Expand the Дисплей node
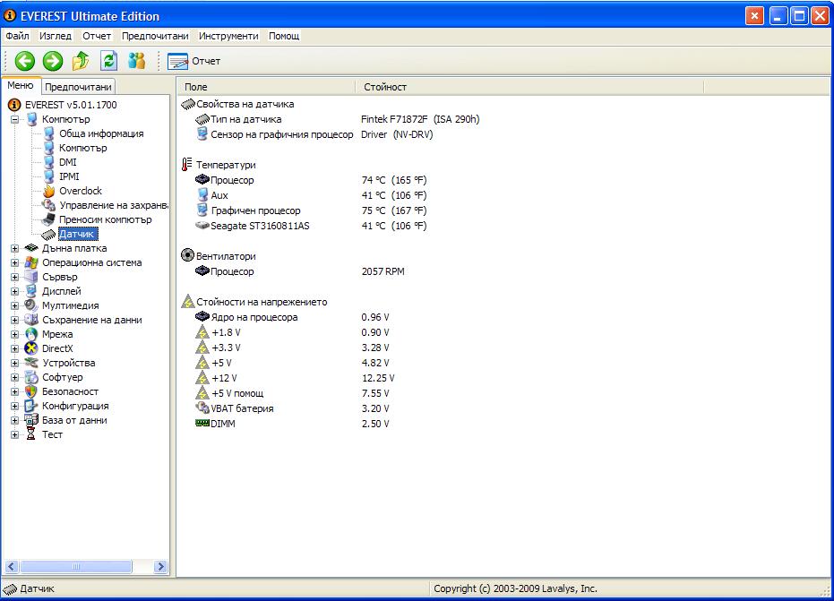The height and width of the screenshot is (601, 834). (x=15, y=291)
